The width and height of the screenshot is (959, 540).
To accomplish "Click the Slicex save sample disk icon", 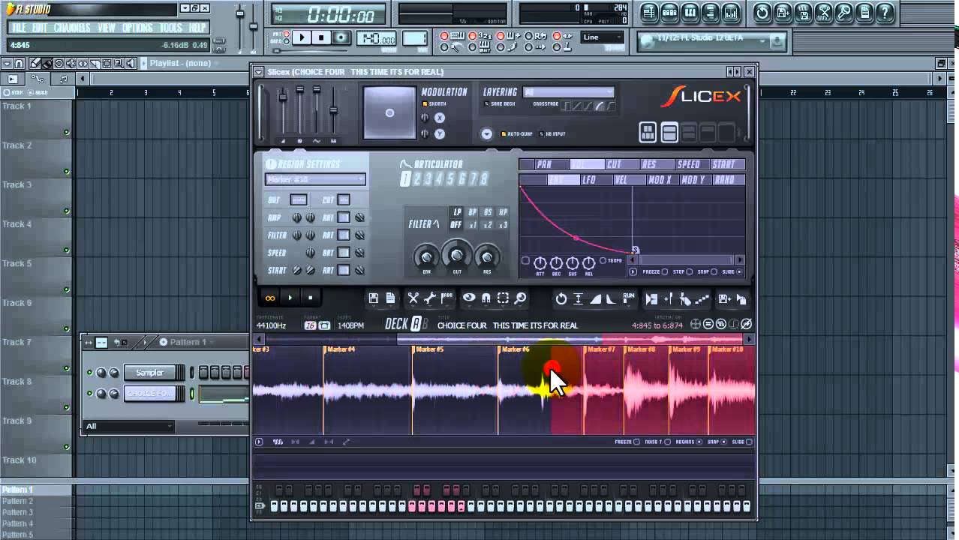I will point(374,298).
